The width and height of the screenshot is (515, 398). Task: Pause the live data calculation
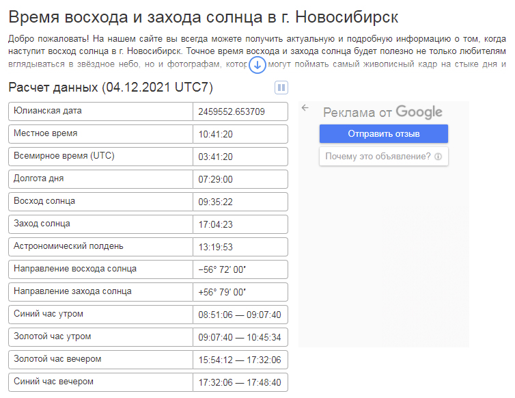281,88
